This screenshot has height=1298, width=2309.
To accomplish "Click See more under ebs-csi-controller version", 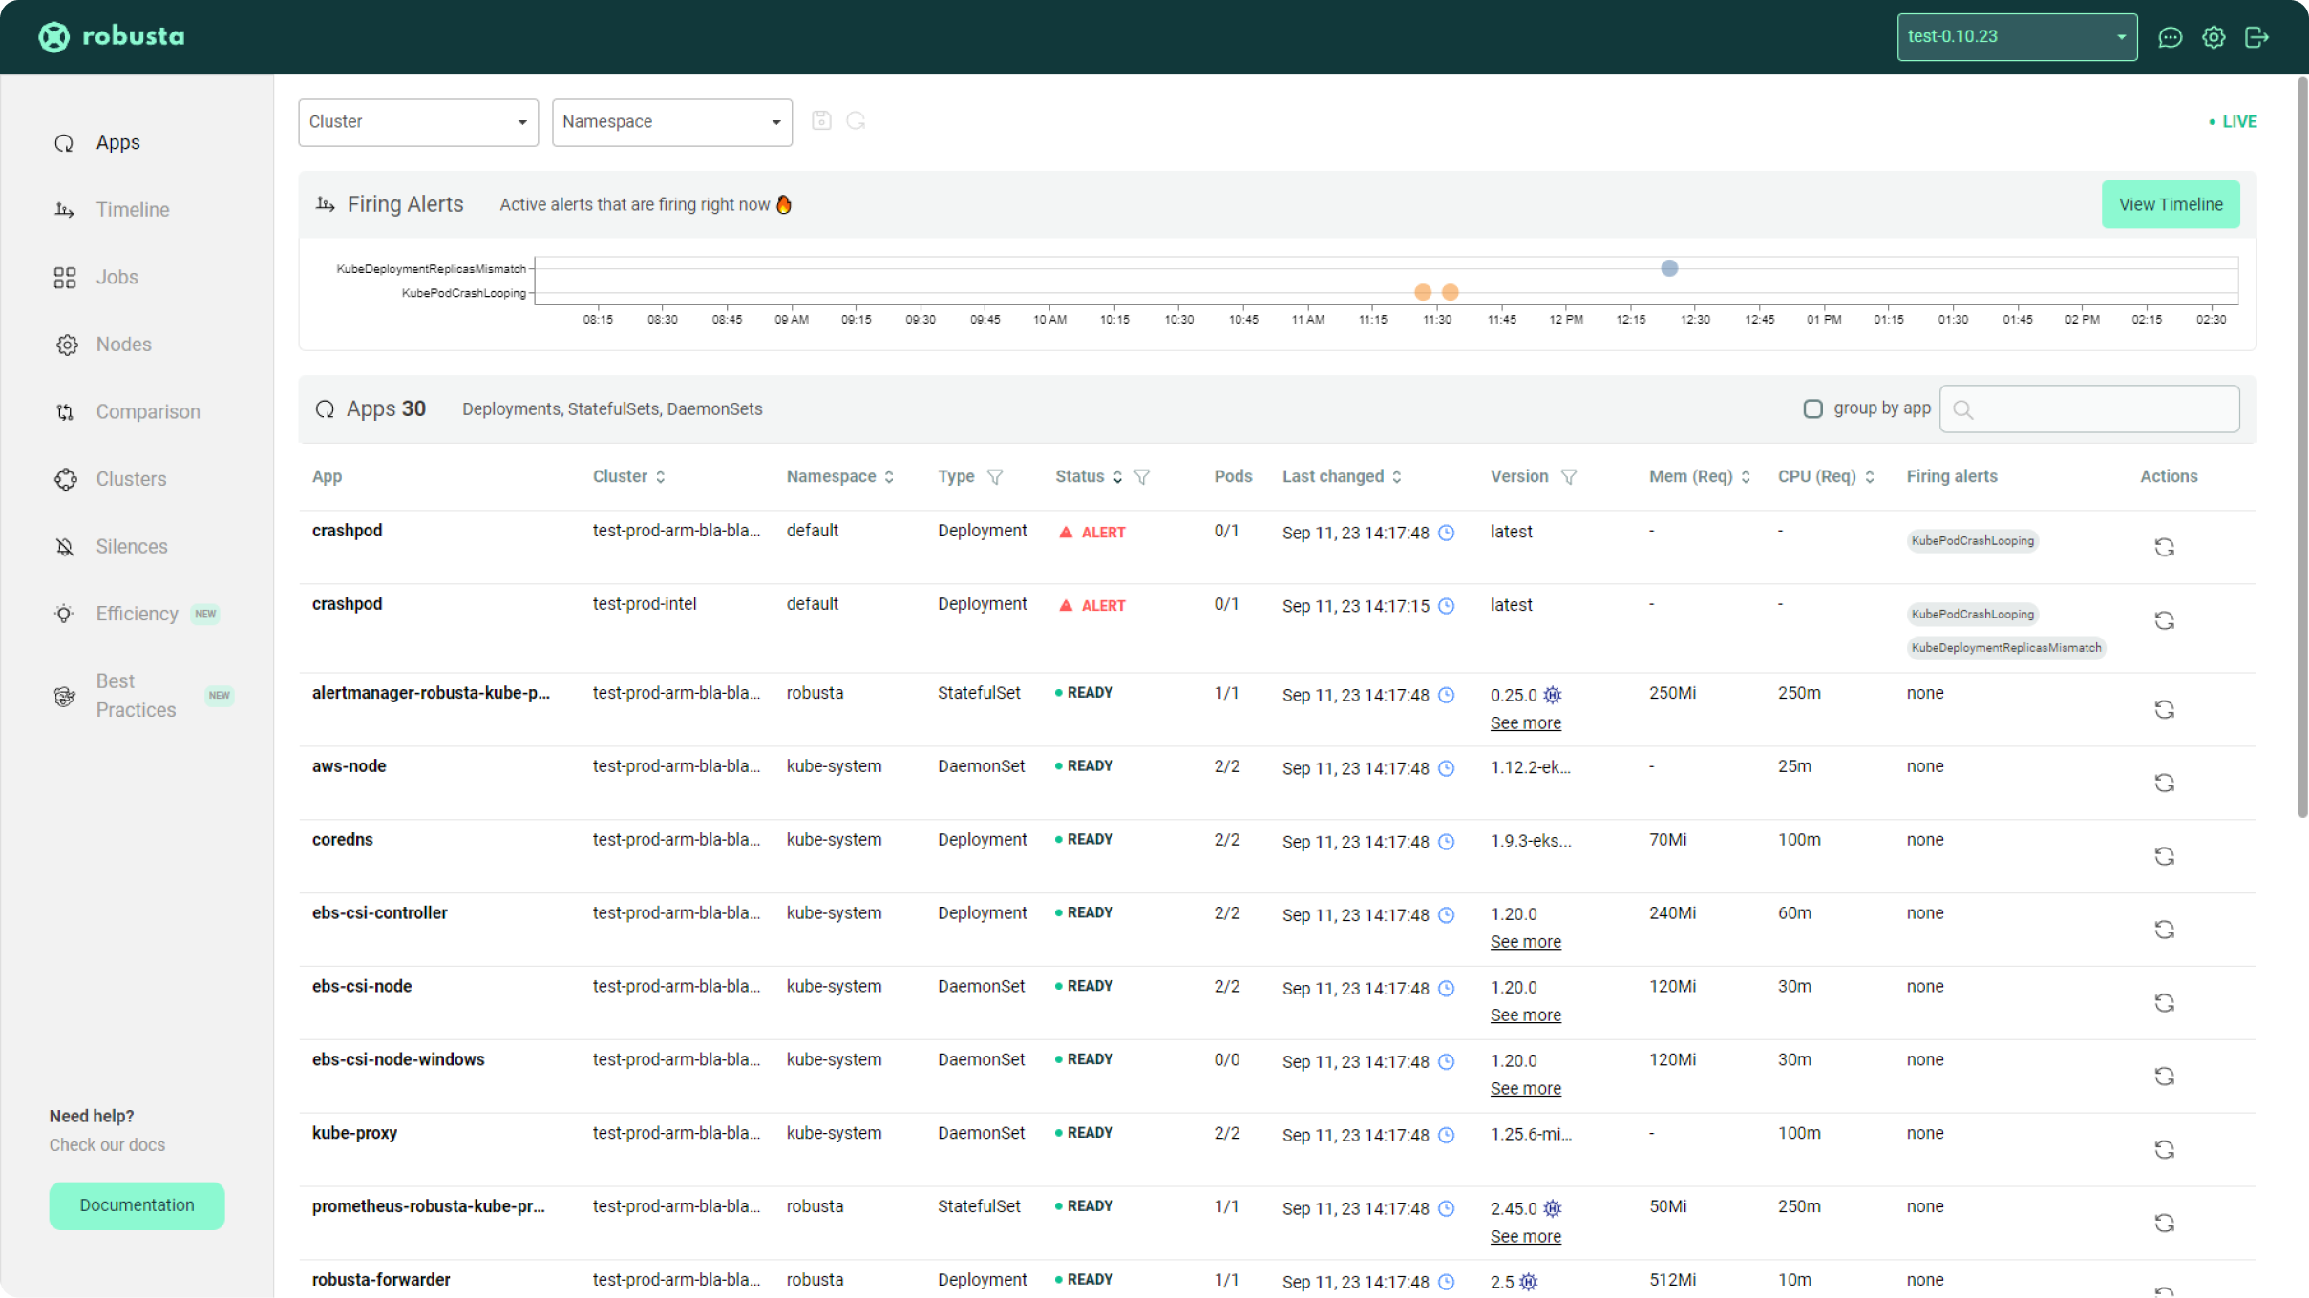I will (x=1525, y=942).
